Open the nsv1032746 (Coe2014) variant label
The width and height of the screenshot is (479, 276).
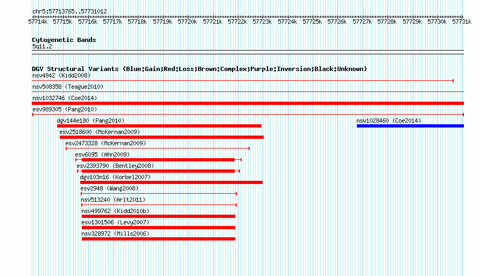65,98
